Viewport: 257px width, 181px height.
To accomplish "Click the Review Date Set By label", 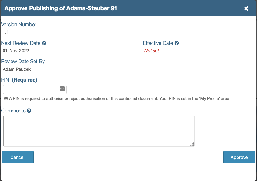I will point(23,61).
